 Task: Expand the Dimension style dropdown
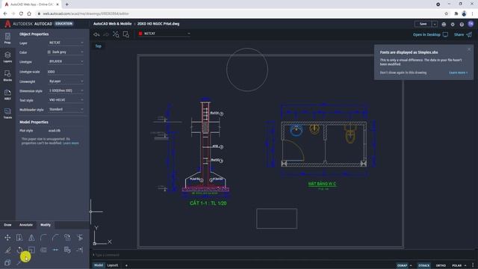point(66,90)
